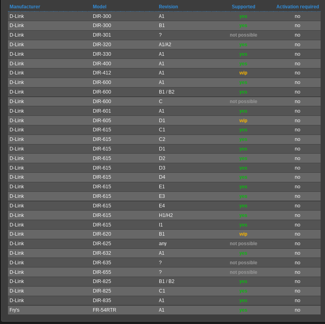Click 'not possible' status for DIR-655
Screen dimensions: 325x324
pos(243,272)
